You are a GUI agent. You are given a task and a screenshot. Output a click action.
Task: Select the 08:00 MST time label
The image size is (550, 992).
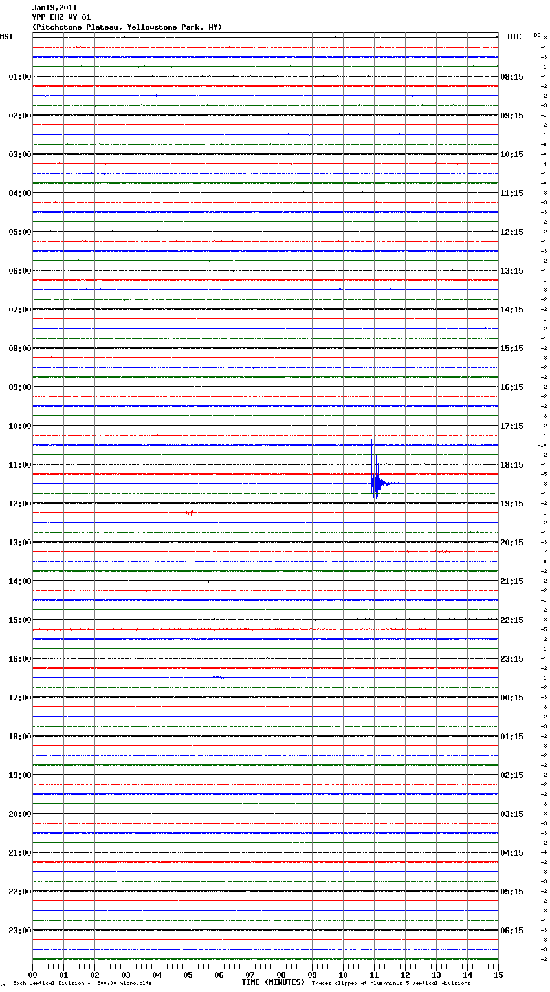pyautogui.click(x=19, y=349)
